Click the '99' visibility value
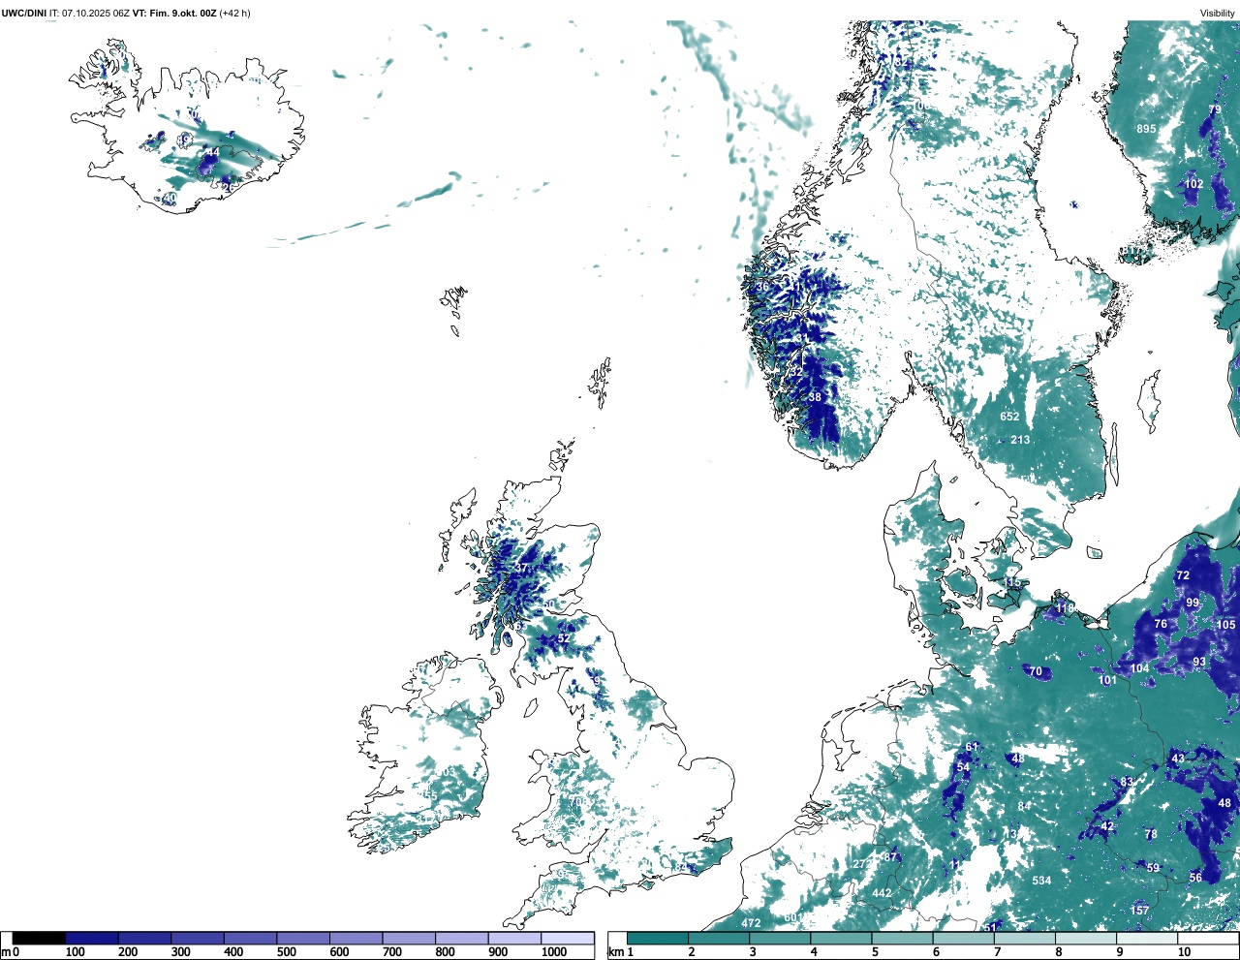1240x960 pixels. pyautogui.click(x=1193, y=603)
